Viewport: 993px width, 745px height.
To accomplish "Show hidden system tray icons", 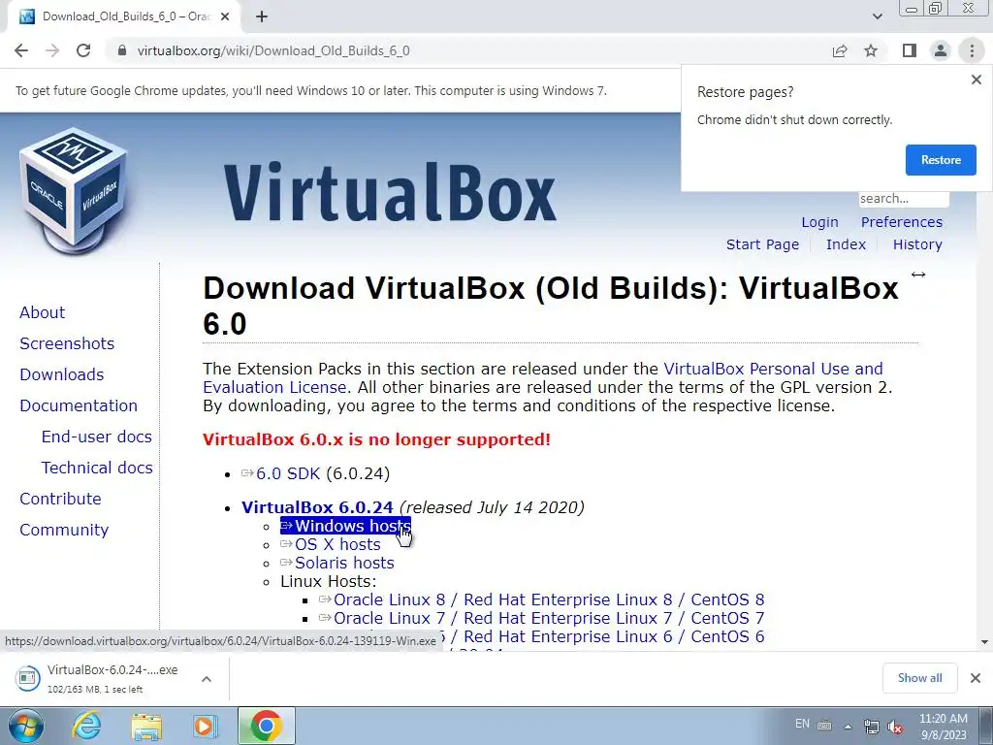I will (848, 727).
